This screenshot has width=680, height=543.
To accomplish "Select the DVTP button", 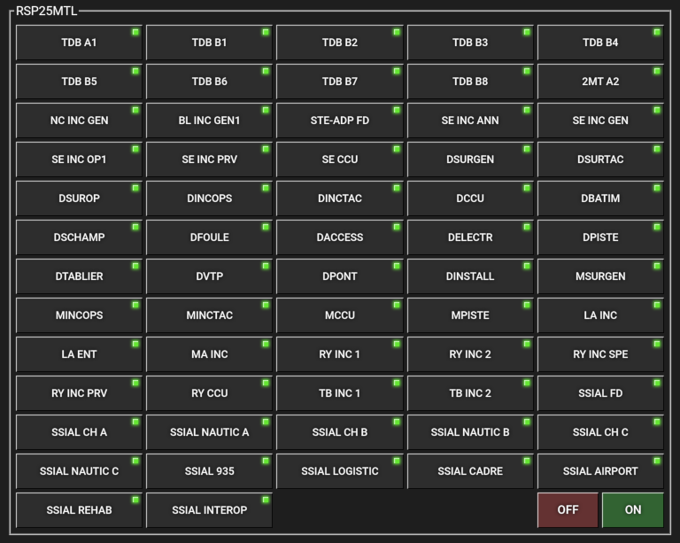I will click(x=210, y=276).
